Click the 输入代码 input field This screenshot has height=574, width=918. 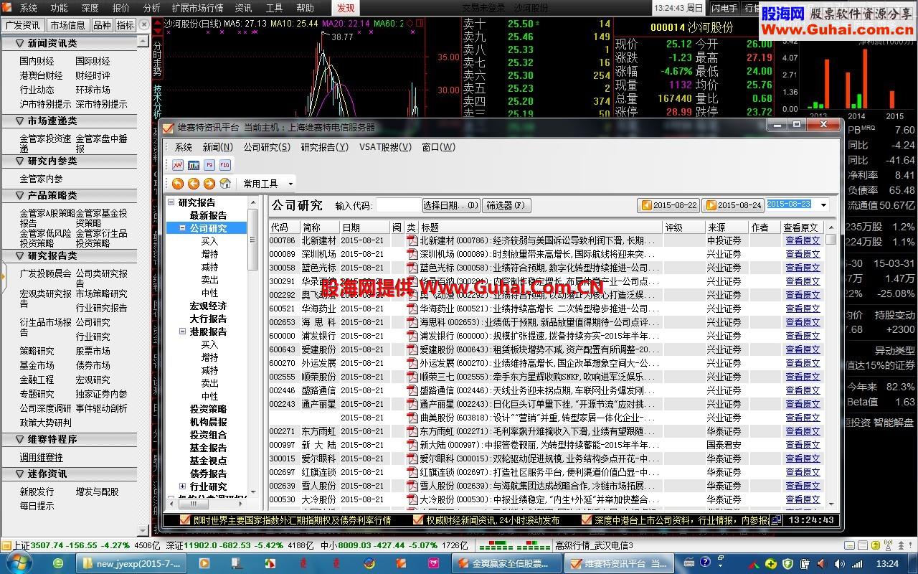[398, 205]
